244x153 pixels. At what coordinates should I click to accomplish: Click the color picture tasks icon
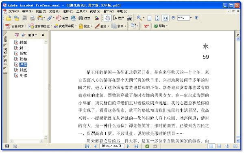pos(97,18)
